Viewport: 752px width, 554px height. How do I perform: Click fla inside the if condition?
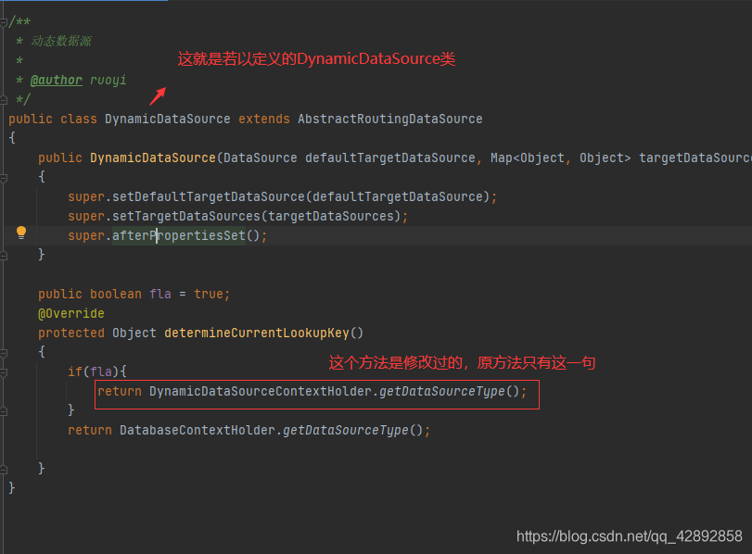click(x=101, y=371)
